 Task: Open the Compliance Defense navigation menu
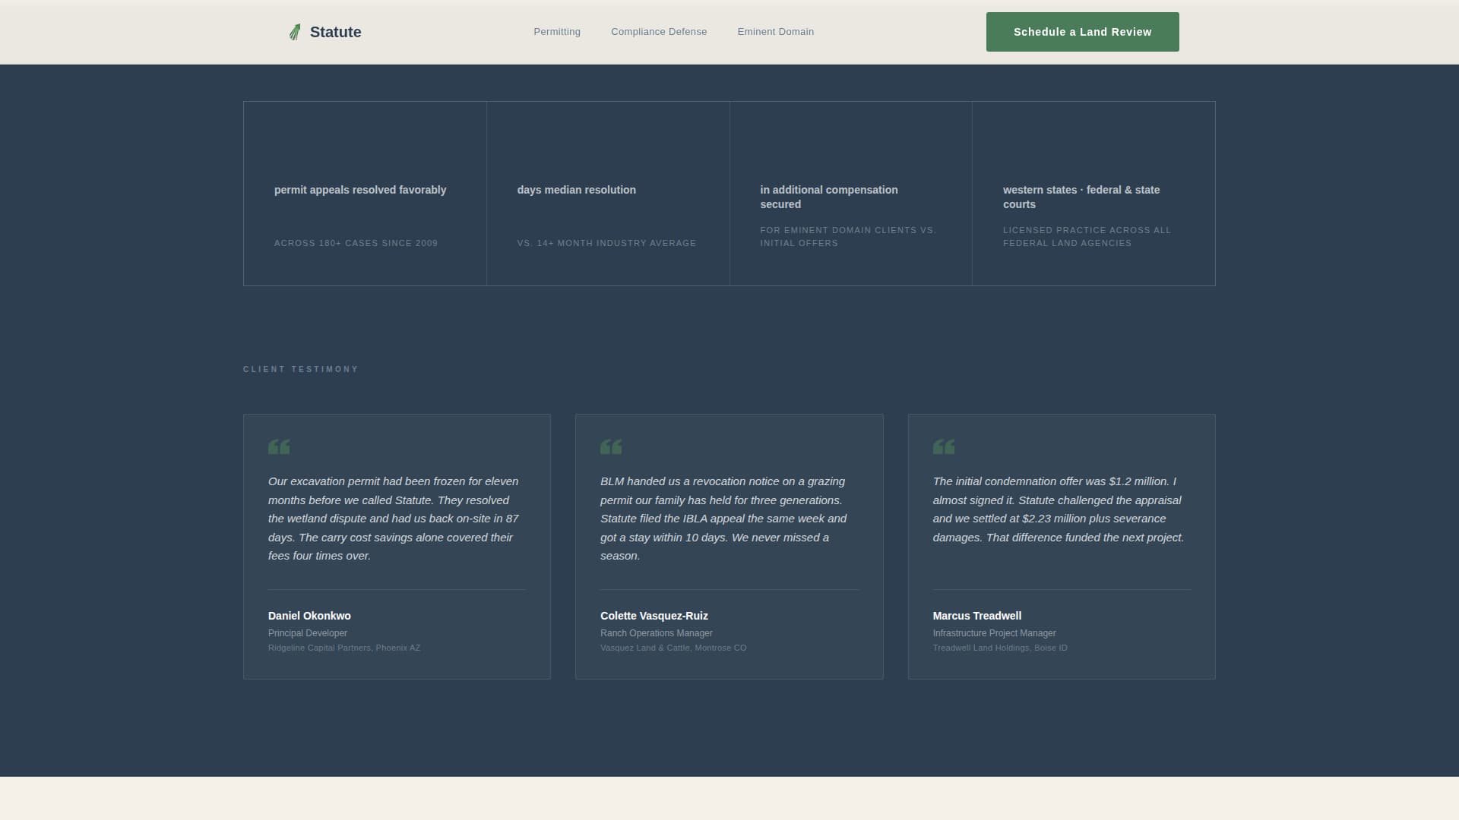pos(658,32)
